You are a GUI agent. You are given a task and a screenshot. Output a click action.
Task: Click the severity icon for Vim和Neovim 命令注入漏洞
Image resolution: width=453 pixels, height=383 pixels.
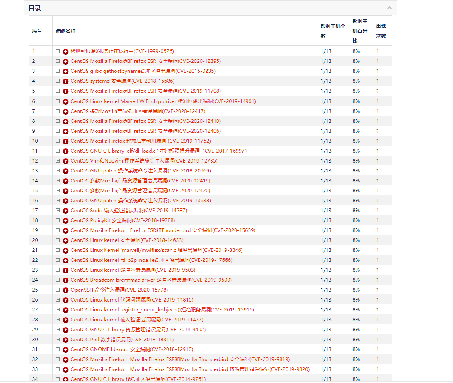pos(65,160)
